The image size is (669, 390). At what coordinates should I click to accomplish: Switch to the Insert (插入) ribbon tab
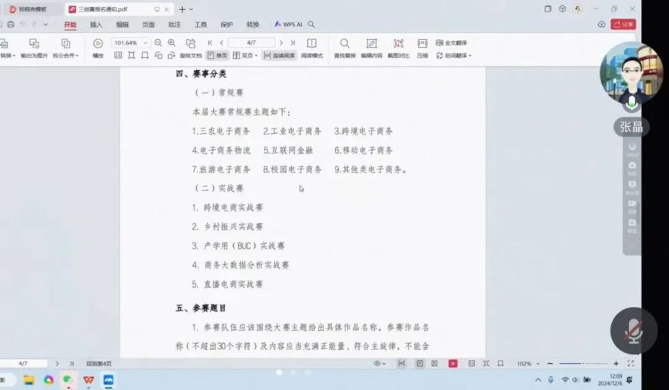point(96,25)
